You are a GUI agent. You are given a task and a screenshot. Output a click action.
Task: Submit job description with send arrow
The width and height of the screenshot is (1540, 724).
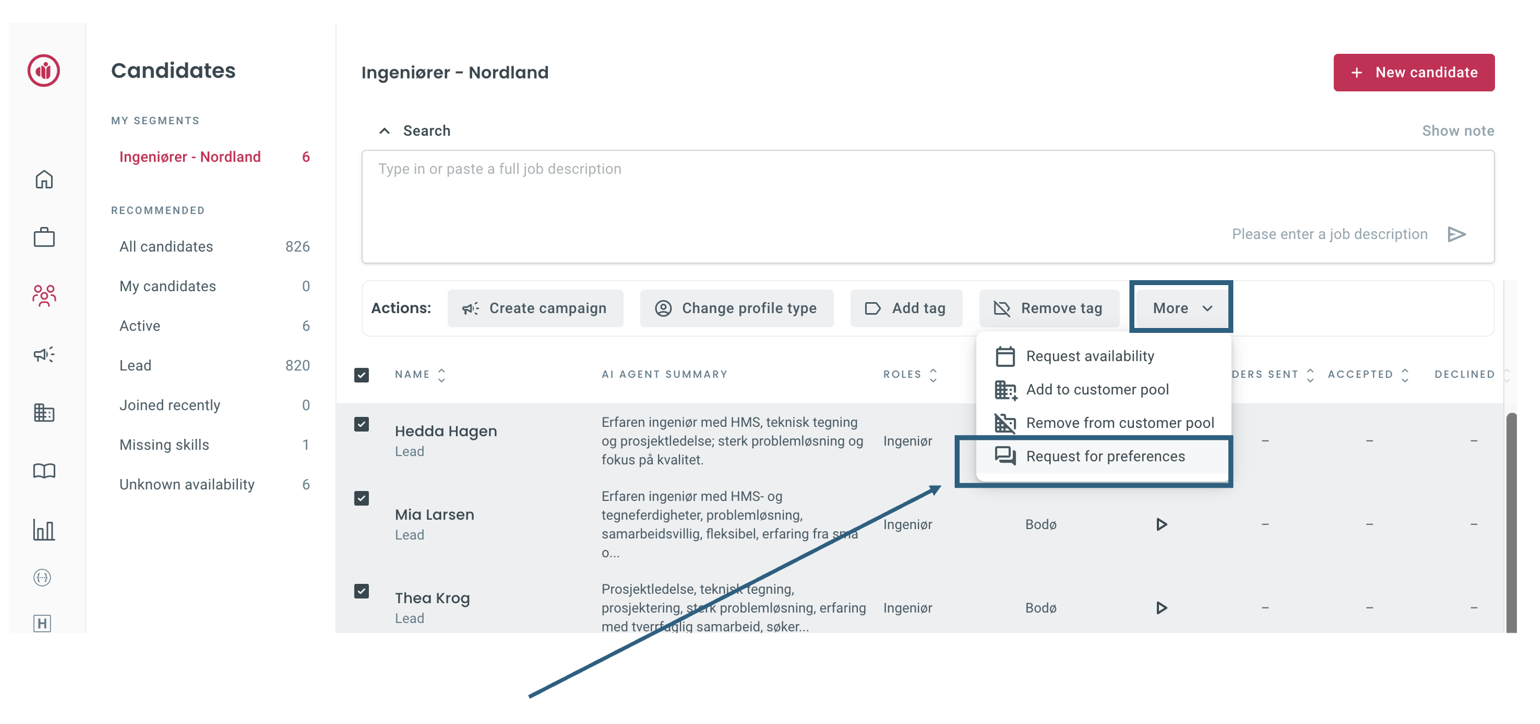(x=1456, y=234)
